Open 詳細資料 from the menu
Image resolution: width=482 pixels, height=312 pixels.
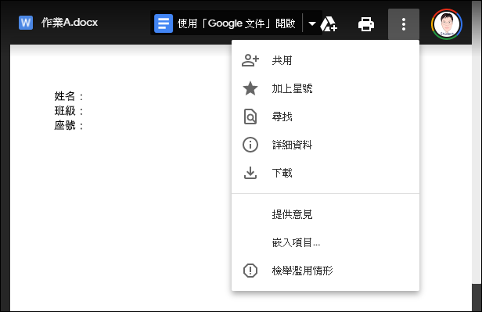click(326, 145)
